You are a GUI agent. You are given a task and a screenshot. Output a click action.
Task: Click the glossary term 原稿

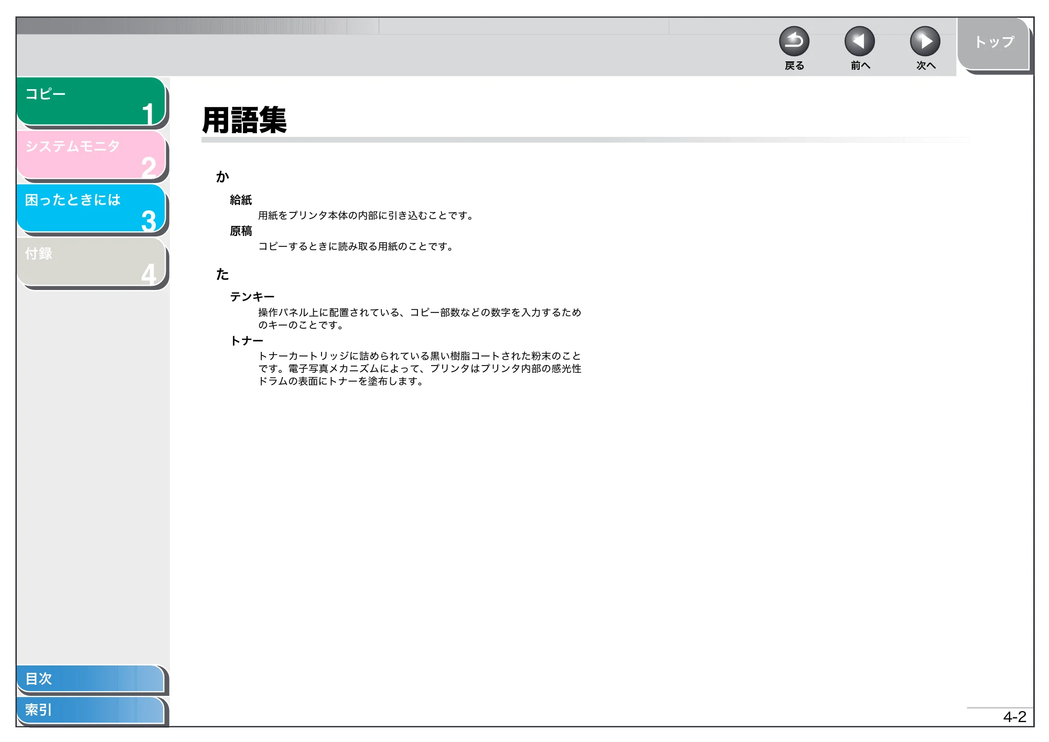point(241,231)
